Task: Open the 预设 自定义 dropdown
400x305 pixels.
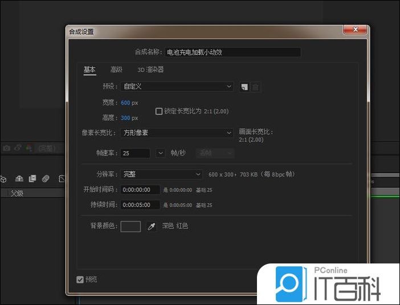Action: [x=177, y=86]
